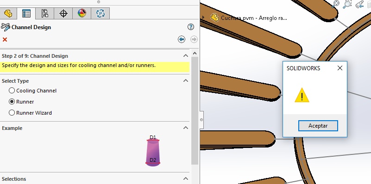
Task: Click the greyed next step arrow
Action: 194,39
